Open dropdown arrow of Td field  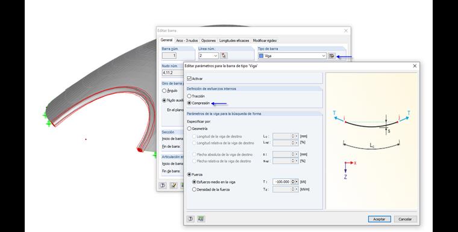point(296,189)
